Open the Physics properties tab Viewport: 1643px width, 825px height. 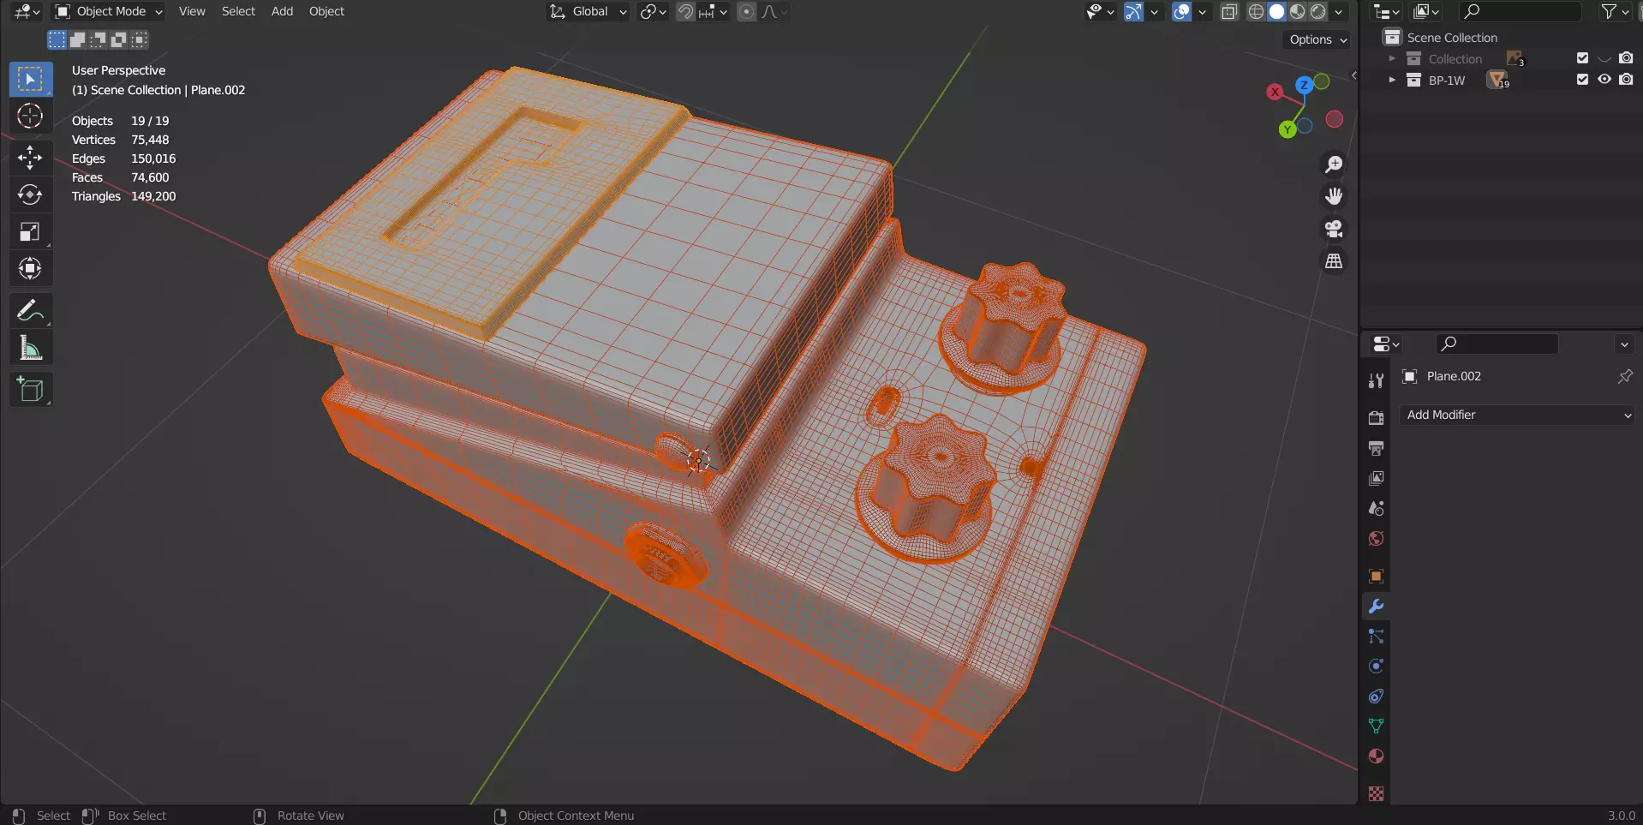click(x=1376, y=667)
